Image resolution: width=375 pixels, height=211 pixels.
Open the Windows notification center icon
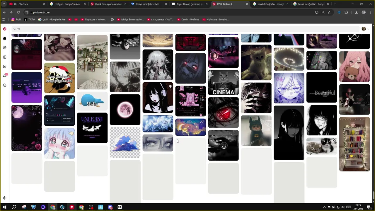point(369,207)
